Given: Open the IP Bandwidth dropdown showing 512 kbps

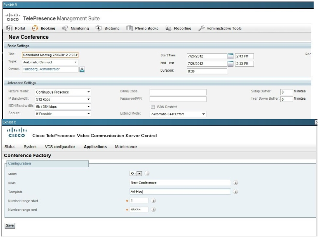Looking at the screenshot, I should 63,99.
